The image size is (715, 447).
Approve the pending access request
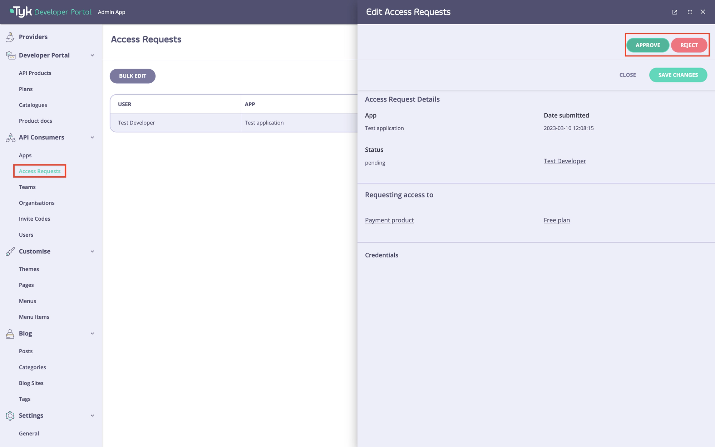(647, 45)
